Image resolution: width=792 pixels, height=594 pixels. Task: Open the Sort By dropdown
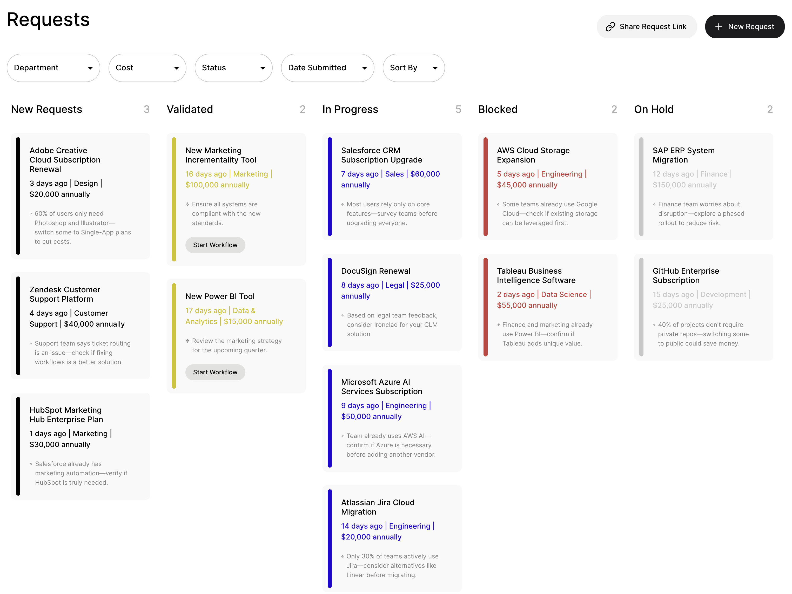click(x=414, y=68)
